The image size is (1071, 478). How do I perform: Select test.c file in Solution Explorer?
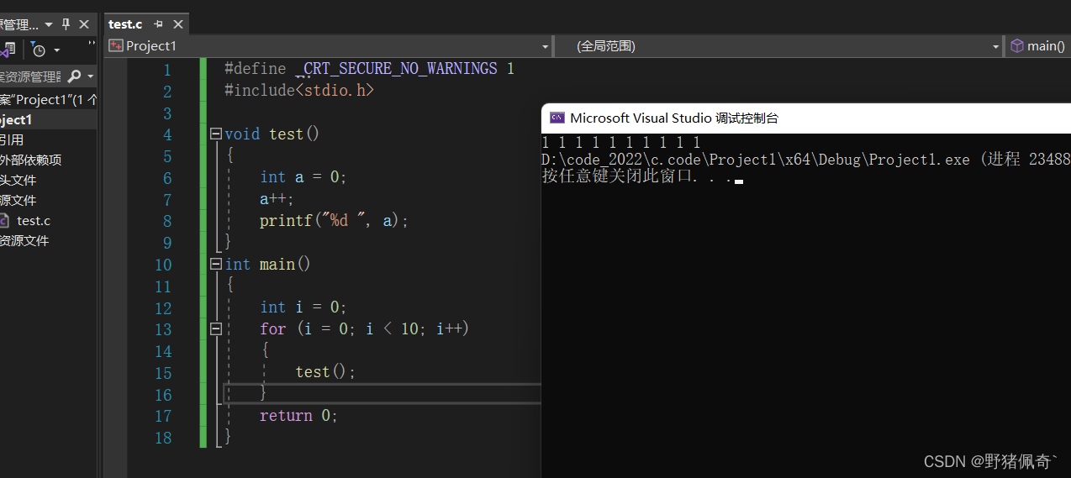tap(34, 221)
